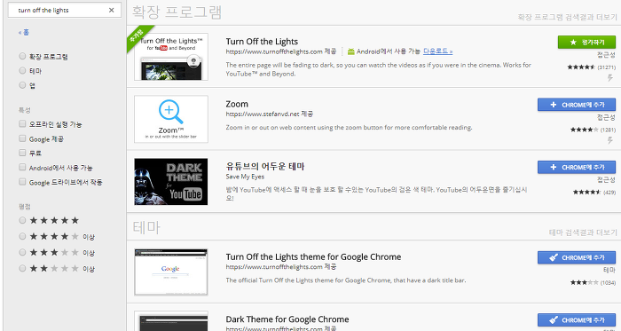Click the star rating with (1034) reviews

(584, 283)
